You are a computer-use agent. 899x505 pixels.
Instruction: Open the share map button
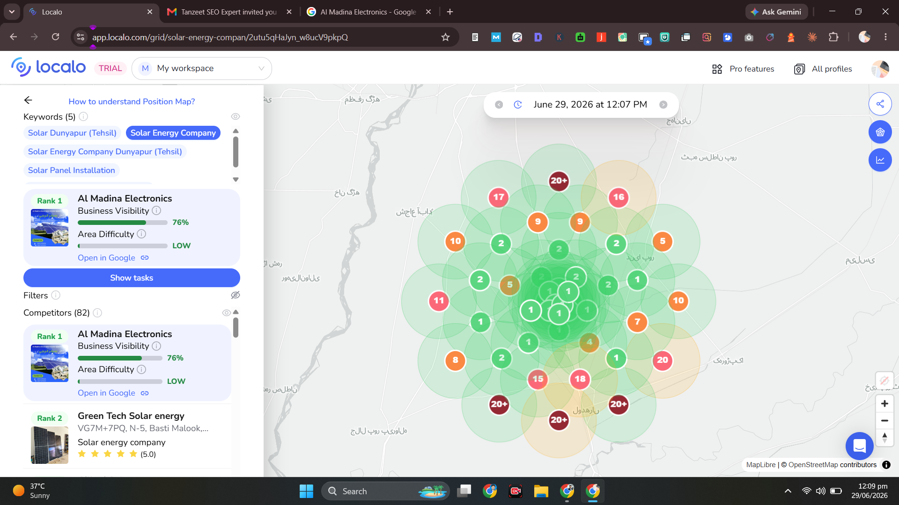[880, 104]
